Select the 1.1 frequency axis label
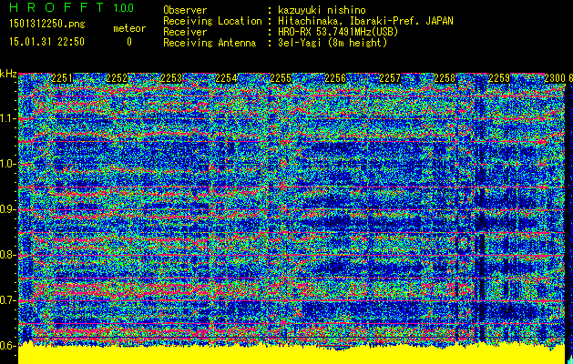 (x=8, y=118)
